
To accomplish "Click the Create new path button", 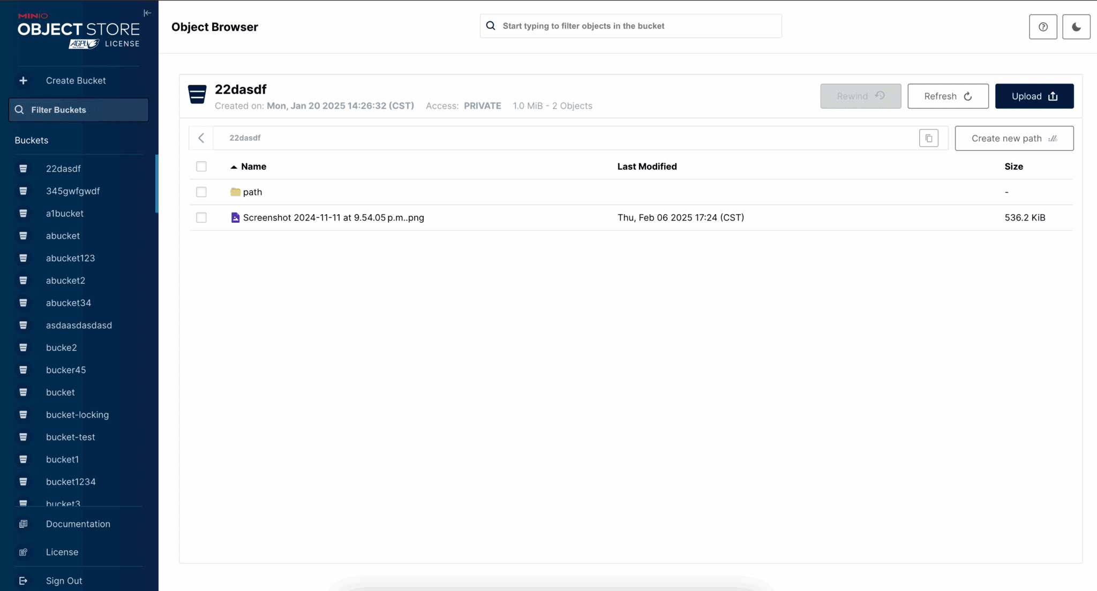I will [x=1013, y=138].
